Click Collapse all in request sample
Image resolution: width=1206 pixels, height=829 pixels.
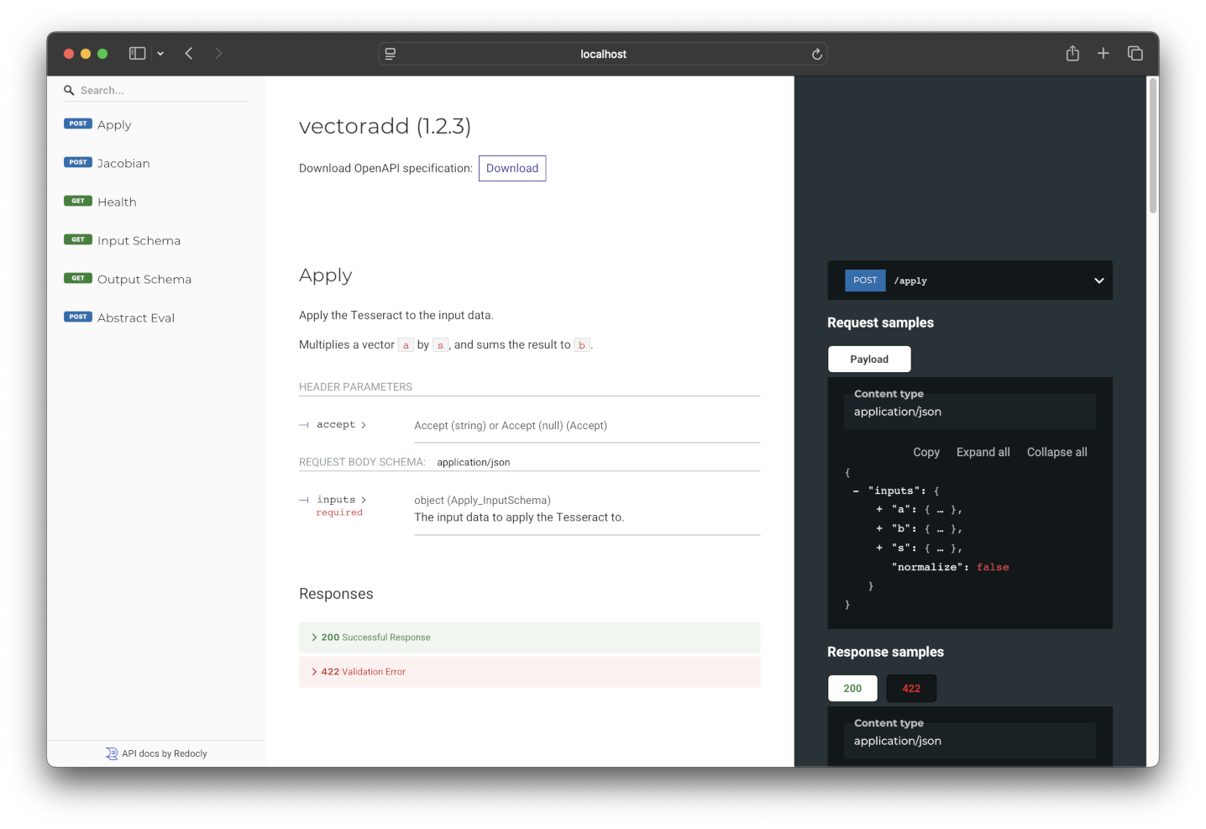(1057, 452)
